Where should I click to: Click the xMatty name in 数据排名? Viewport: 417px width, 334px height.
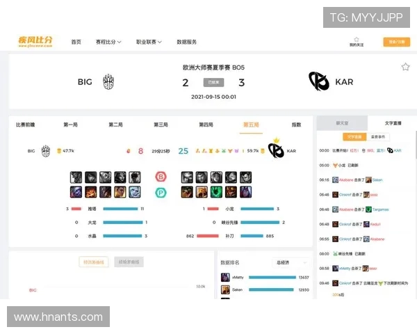238,277
